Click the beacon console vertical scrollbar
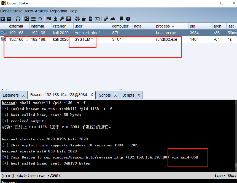The width and height of the screenshot is (237, 183). [236, 136]
